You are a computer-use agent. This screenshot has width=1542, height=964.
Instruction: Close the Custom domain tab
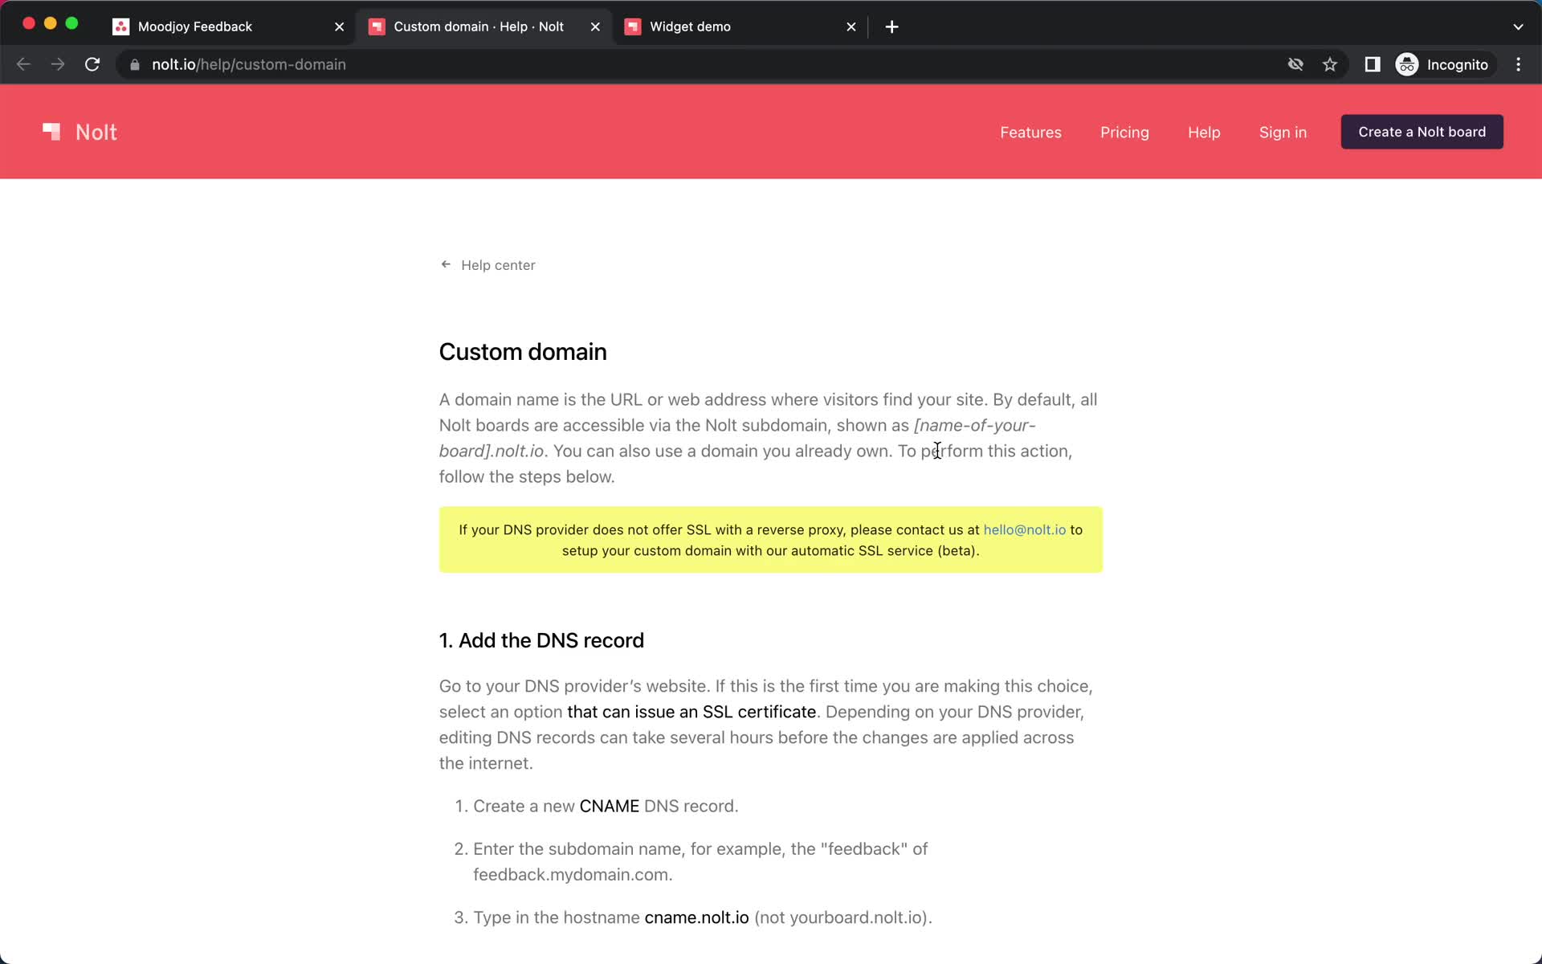tap(594, 27)
